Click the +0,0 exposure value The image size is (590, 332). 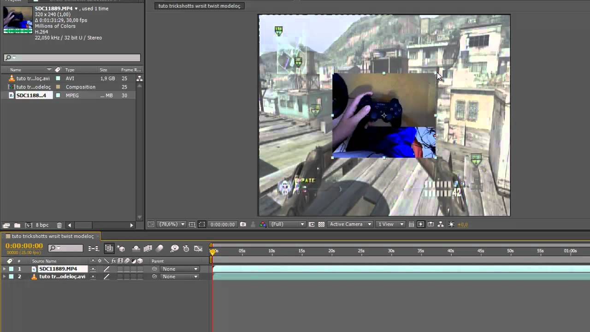click(462, 225)
